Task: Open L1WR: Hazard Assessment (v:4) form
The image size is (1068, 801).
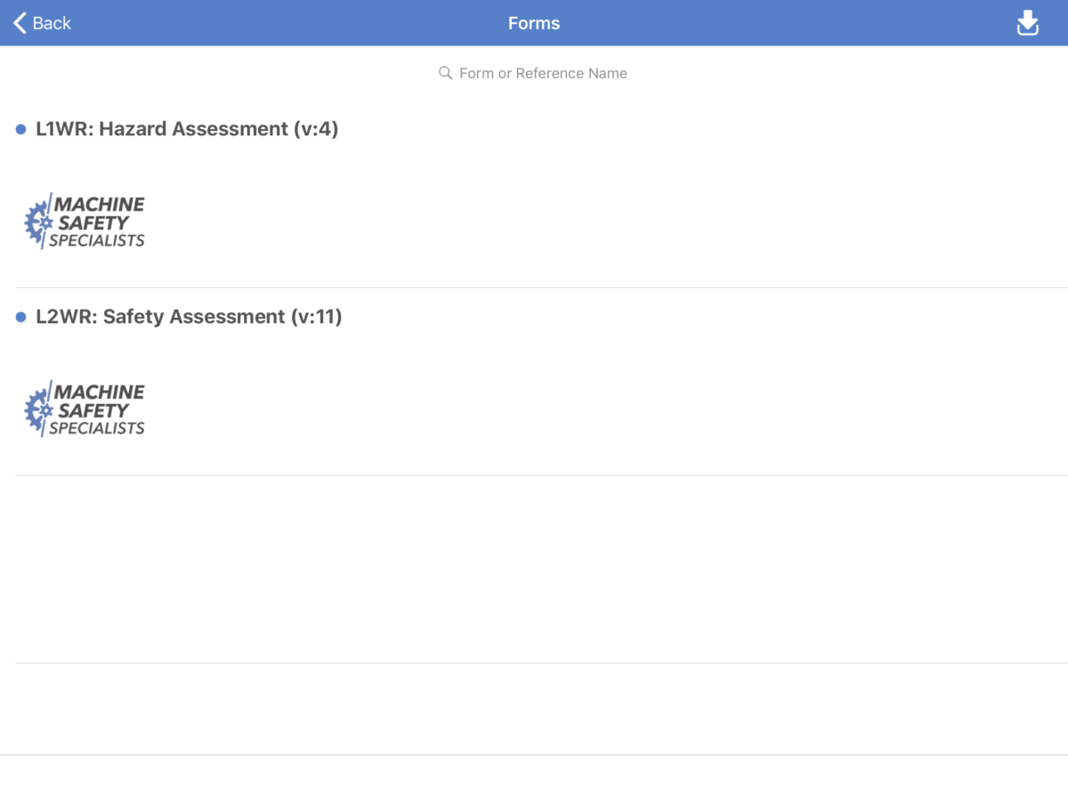Action: pos(187,129)
